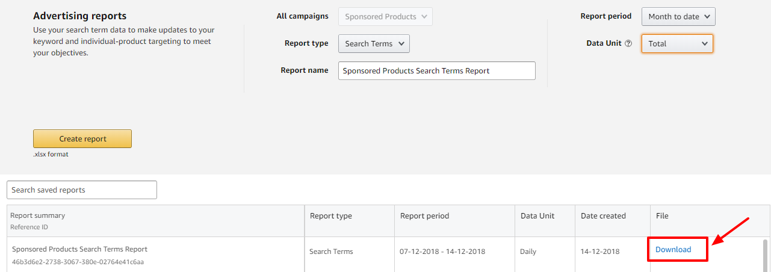Screen dimensions: 771x272
Task: Click the Report period column header
Action: (x=425, y=216)
